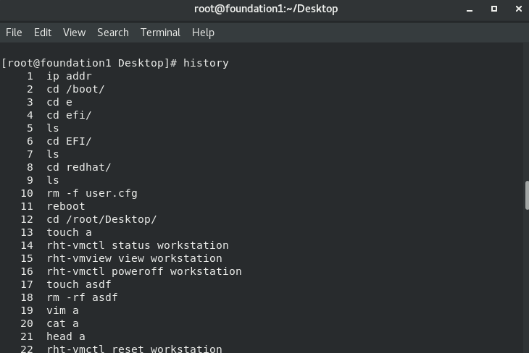Minimize the terminal window
529x353 pixels.
click(470, 9)
